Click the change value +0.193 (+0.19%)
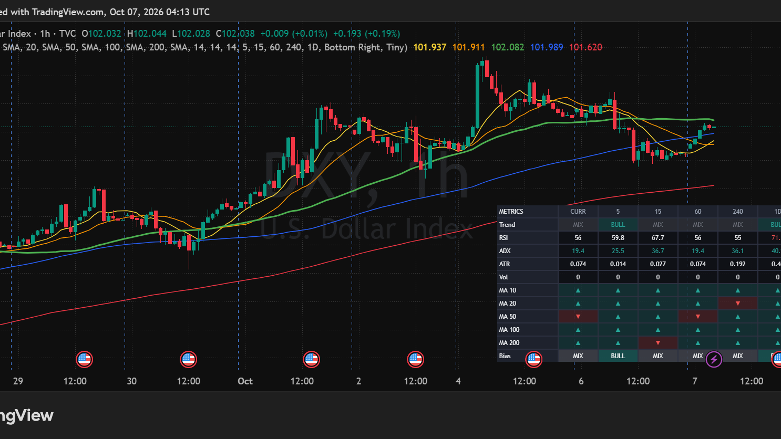The width and height of the screenshot is (781, 439). point(366,34)
